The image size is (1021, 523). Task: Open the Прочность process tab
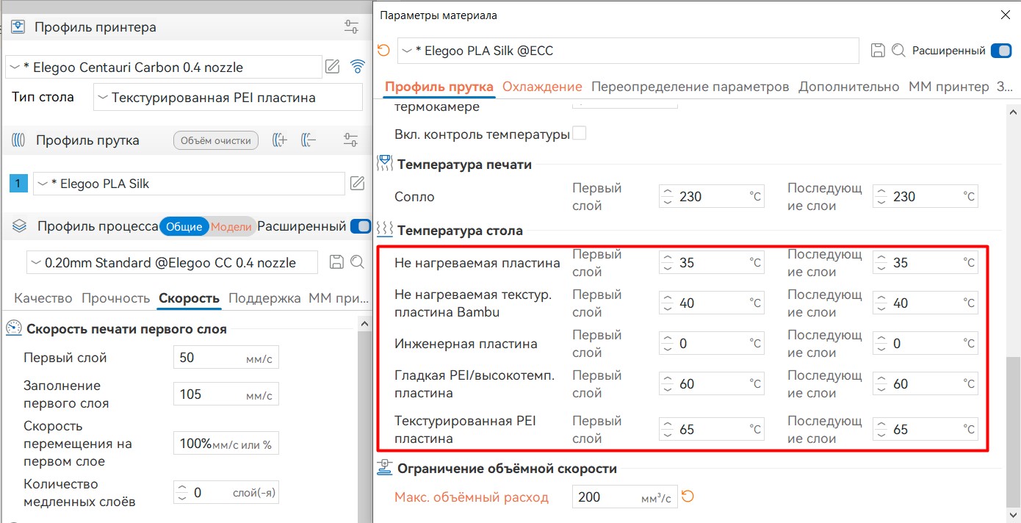(116, 298)
